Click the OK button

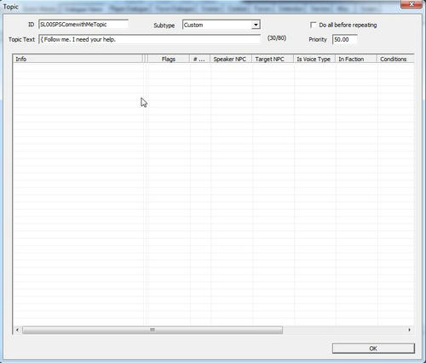pyautogui.click(x=373, y=349)
